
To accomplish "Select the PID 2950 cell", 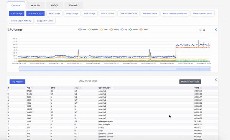I will pos(29,97).
